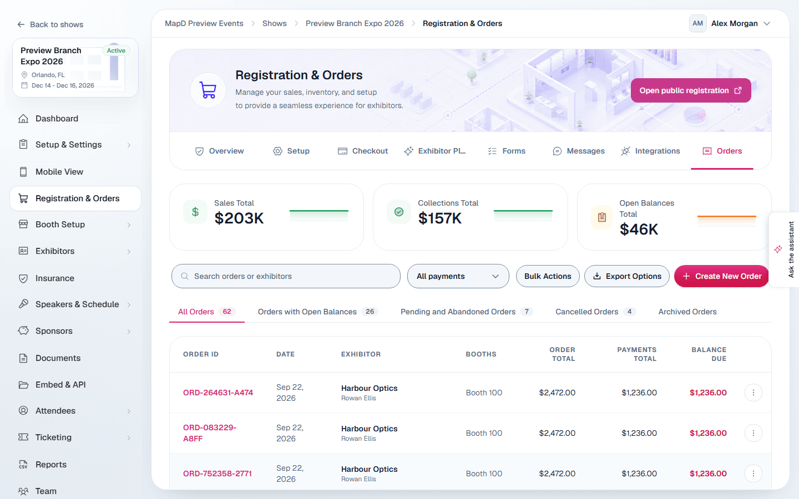Select the Cancelled Orders tab
799x499 pixels.
click(x=595, y=312)
